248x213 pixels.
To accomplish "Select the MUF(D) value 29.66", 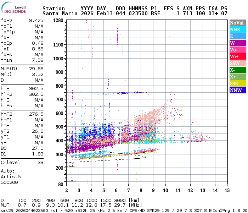I will point(36,69).
